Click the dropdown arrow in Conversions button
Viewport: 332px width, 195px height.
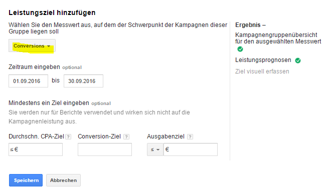(x=49, y=46)
